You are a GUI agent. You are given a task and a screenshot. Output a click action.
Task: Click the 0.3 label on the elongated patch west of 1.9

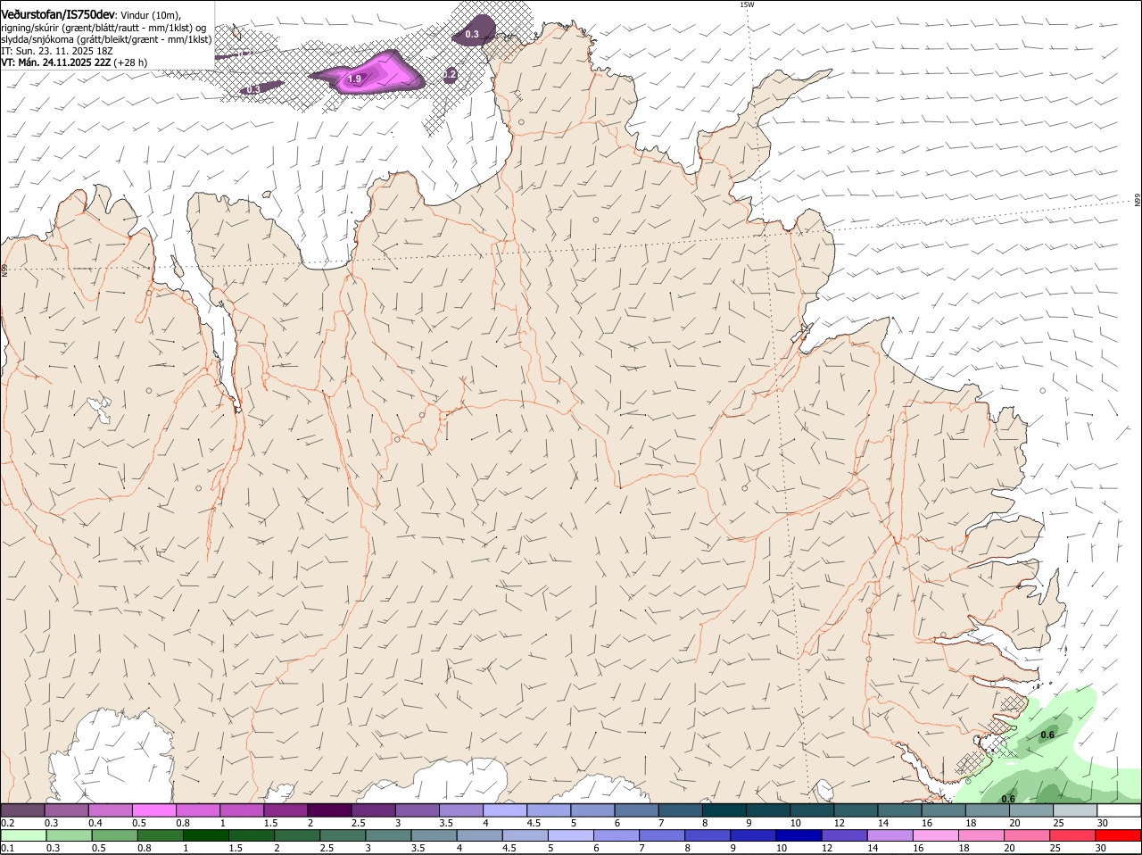252,89
